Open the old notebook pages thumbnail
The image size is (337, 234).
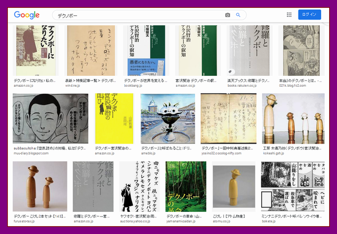(x=229, y=118)
